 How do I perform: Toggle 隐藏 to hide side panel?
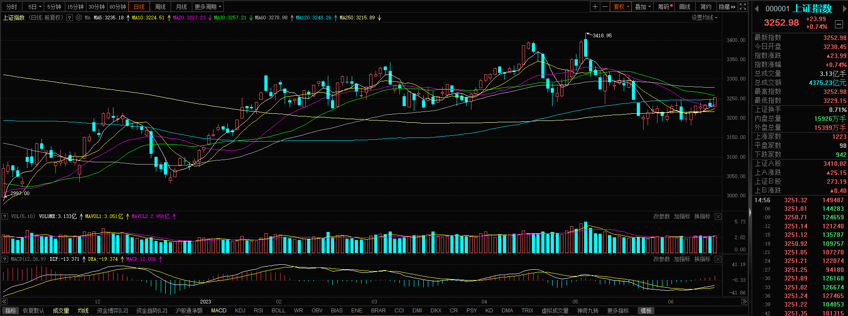click(x=727, y=7)
